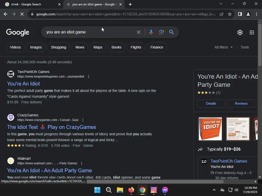Expand the All filters dropdown
The height and width of the screenshot is (196, 262).
223,47
